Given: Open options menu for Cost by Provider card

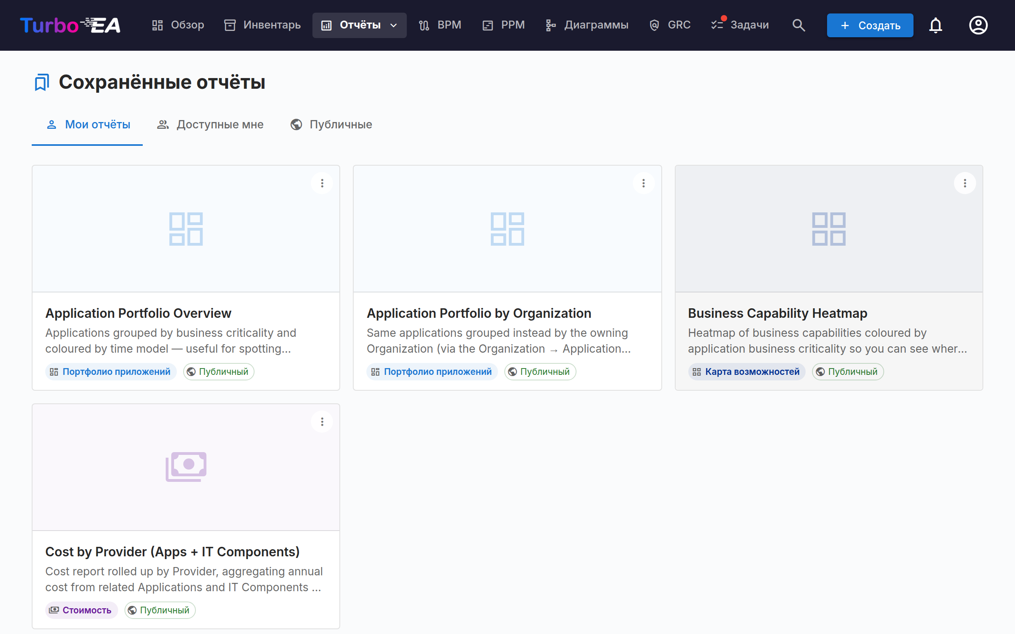Looking at the screenshot, I should tap(322, 422).
